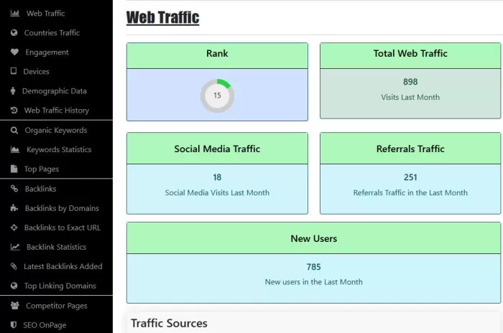The height and width of the screenshot is (333, 503).
Task: Click New users in the Last Month label
Action: 313,282
